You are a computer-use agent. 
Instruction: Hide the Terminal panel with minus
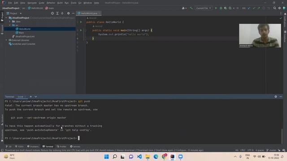(281, 97)
